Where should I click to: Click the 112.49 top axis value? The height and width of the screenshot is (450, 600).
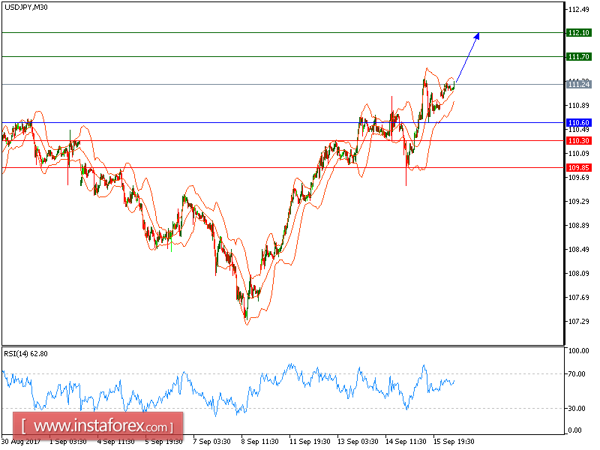coord(577,10)
